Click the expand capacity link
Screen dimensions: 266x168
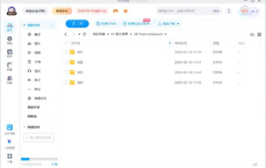click(x=55, y=164)
